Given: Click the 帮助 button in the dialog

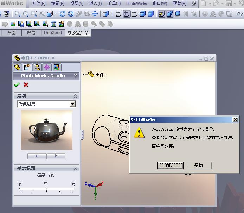Looking at the screenshot, I should click(x=199, y=165).
